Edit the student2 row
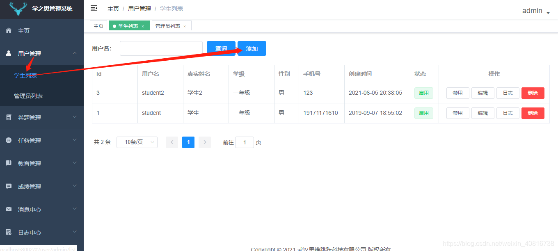Viewport: 558px width, 251px height. pos(483,93)
